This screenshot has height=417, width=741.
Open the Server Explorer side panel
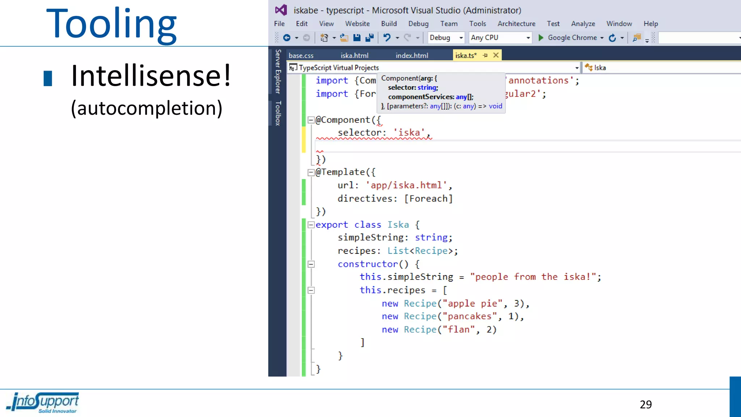point(278,71)
